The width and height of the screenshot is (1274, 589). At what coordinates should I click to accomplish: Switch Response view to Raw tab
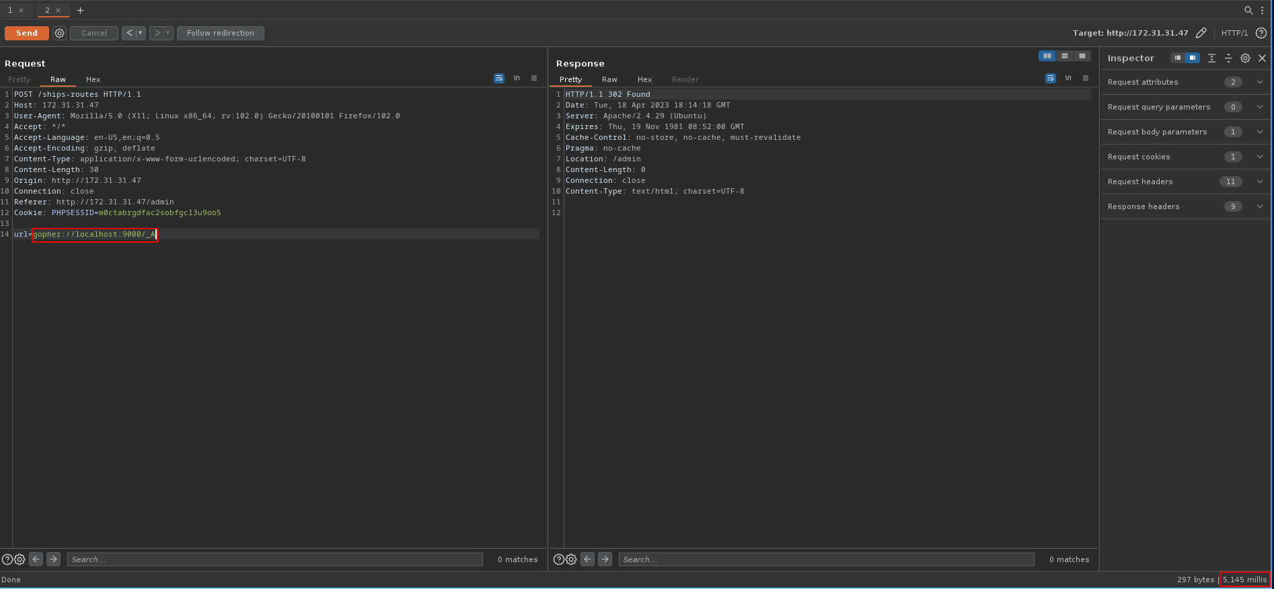pyautogui.click(x=609, y=79)
